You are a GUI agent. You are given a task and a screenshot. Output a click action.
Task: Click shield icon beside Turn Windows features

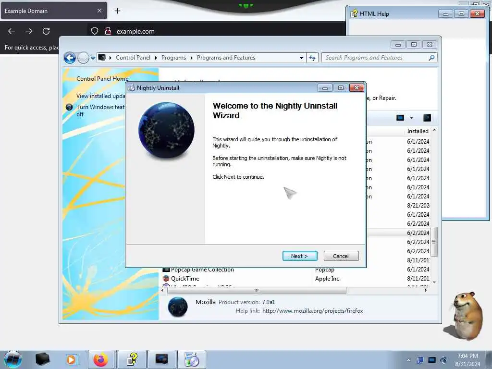[x=69, y=107]
